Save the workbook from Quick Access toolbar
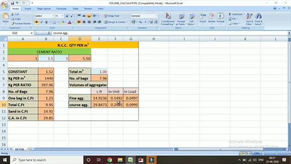Image resolution: width=291 pixels, height=164 pixels. (12, 3)
